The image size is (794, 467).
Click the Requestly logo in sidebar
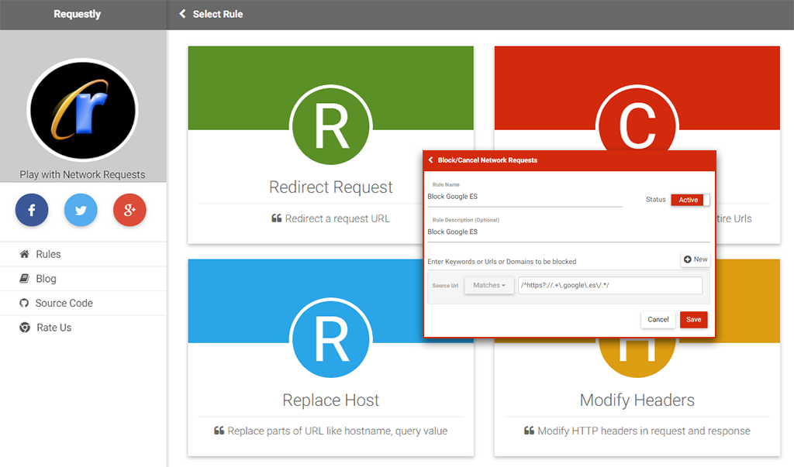[82, 110]
